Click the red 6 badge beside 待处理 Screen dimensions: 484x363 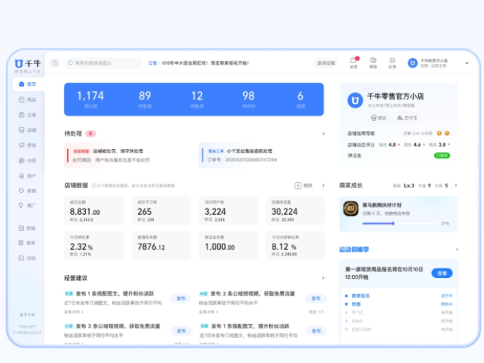[91, 133]
